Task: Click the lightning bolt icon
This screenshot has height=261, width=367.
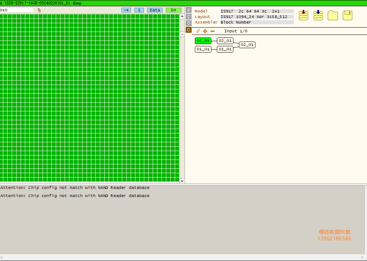Action: [x=198, y=31]
